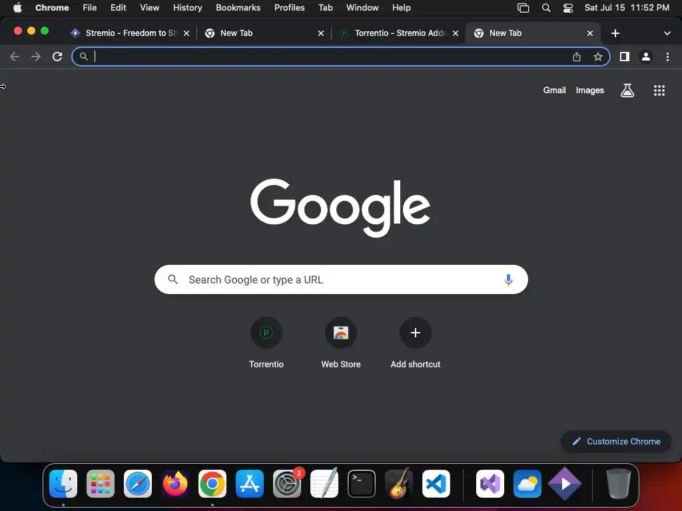This screenshot has height=511, width=682.
Task: Click the date and time clock
Action: point(627,7)
